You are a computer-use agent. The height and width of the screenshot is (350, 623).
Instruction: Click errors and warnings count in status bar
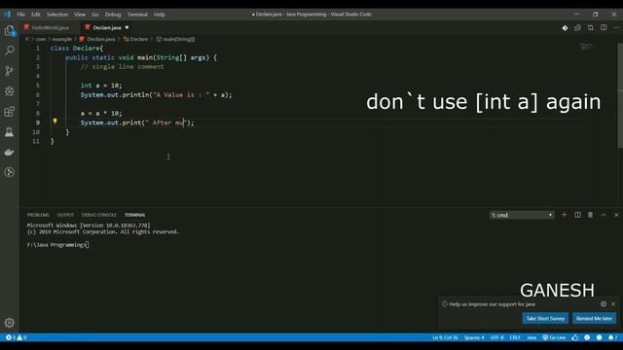click(x=16, y=337)
